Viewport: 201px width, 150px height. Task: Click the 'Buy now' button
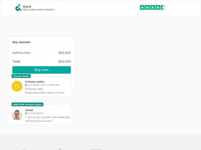pos(42,70)
